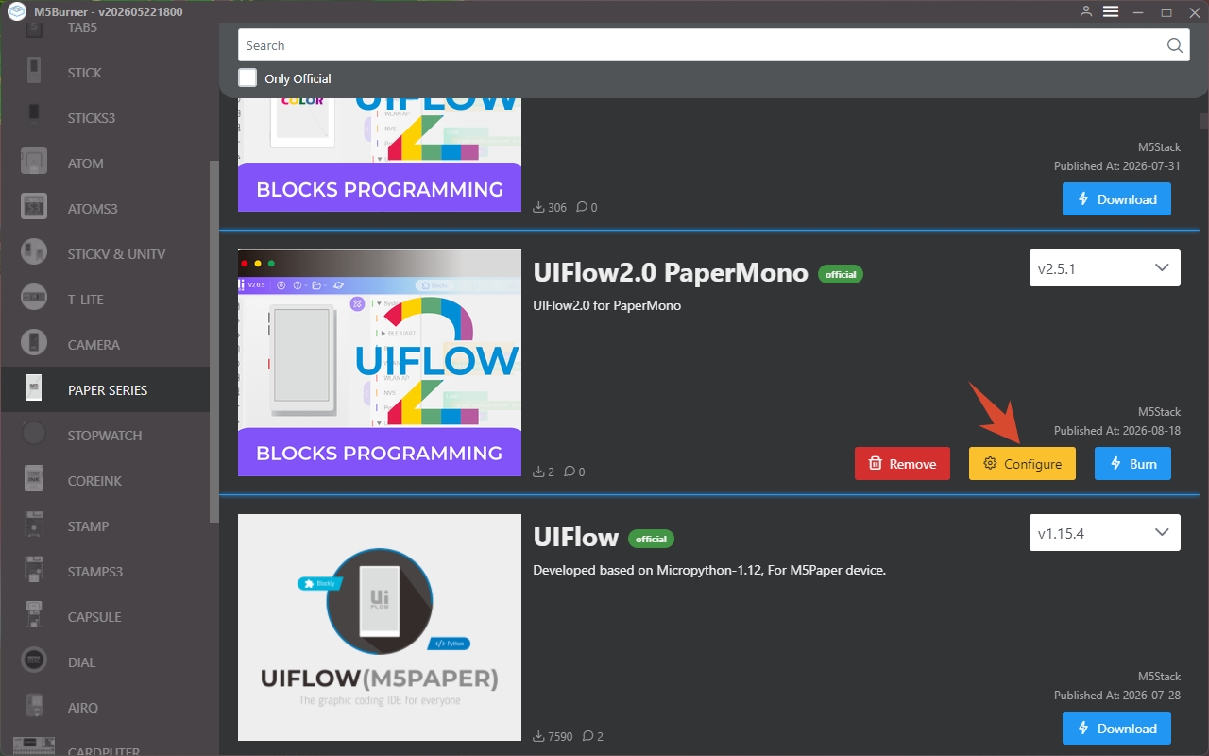Open the DIAL category

pos(105,661)
